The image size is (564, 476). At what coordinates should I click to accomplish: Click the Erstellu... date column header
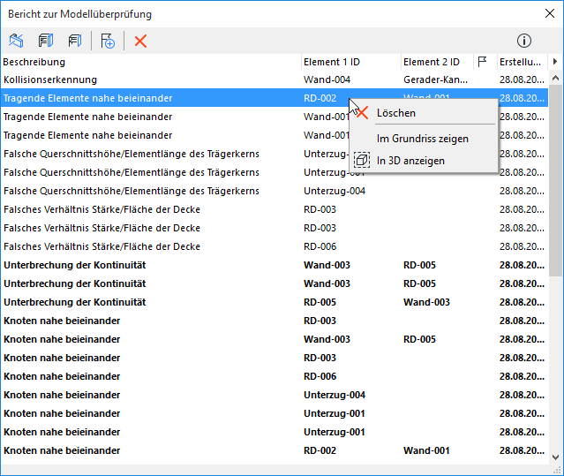[x=521, y=62]
